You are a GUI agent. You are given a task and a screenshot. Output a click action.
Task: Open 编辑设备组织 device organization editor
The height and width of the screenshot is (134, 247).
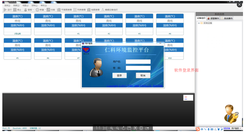pos(109,10)
